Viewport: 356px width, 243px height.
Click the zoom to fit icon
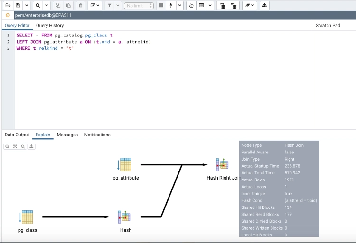coord(15,146)
